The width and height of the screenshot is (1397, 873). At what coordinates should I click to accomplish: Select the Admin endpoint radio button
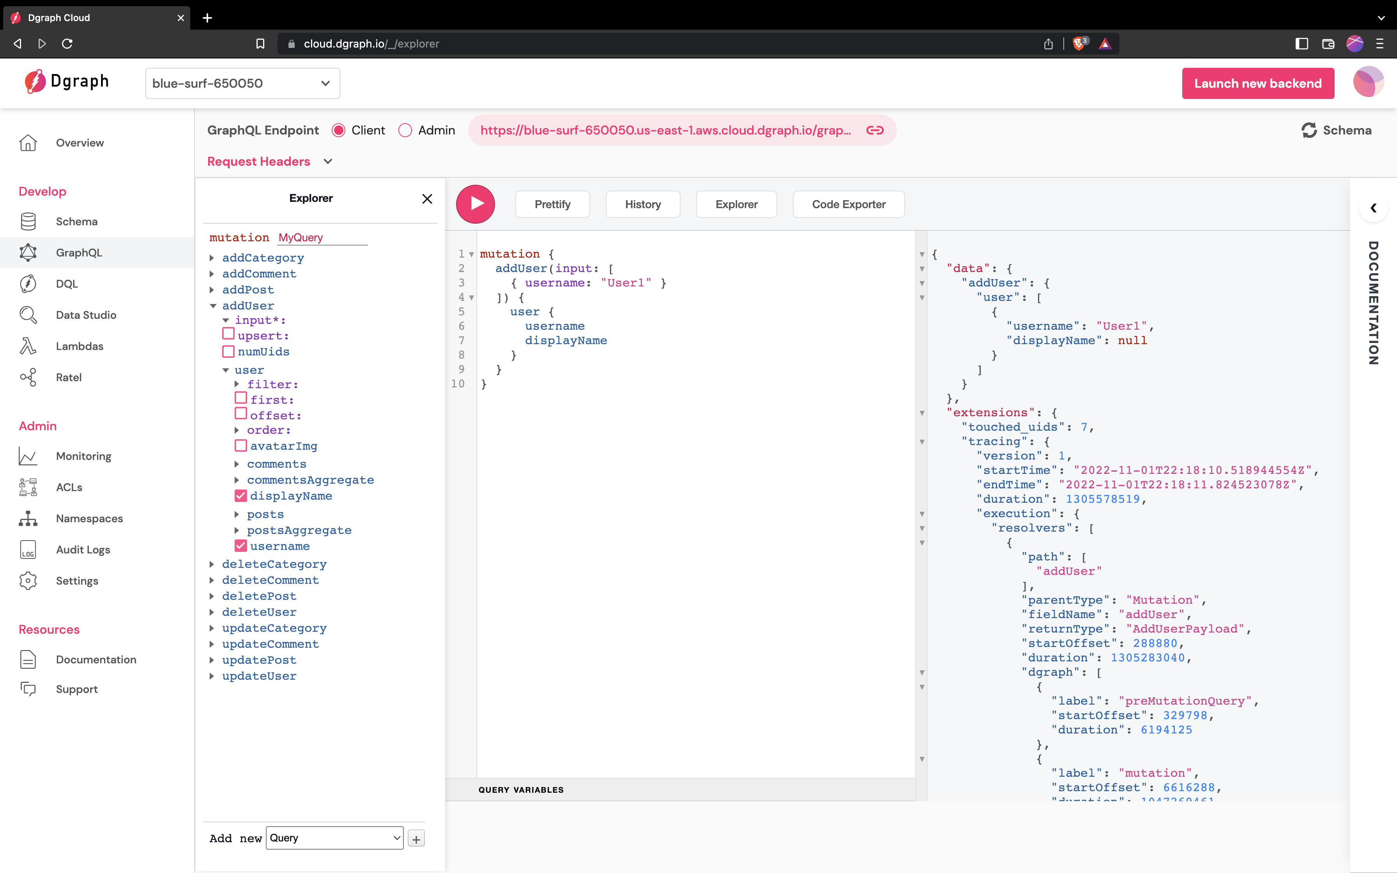tap(406, 130)
